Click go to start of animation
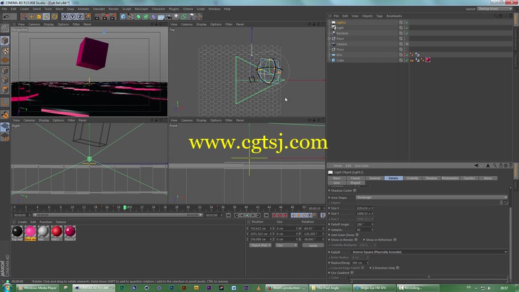 [x=228, y=215]
